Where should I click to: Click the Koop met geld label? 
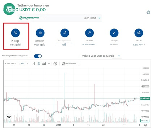15,43
